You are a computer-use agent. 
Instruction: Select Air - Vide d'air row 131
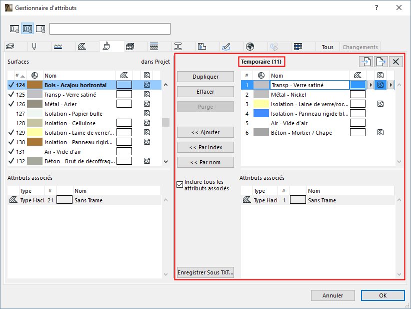(84, 152)
